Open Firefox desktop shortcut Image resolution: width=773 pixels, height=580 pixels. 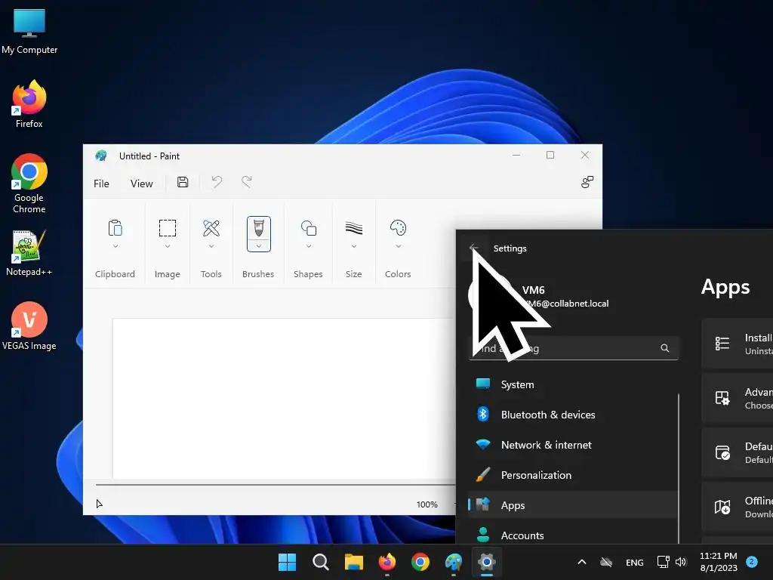(29, 104)
